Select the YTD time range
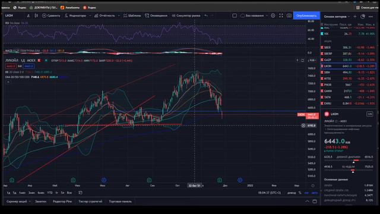380x214 pixels. pos(50,193)
